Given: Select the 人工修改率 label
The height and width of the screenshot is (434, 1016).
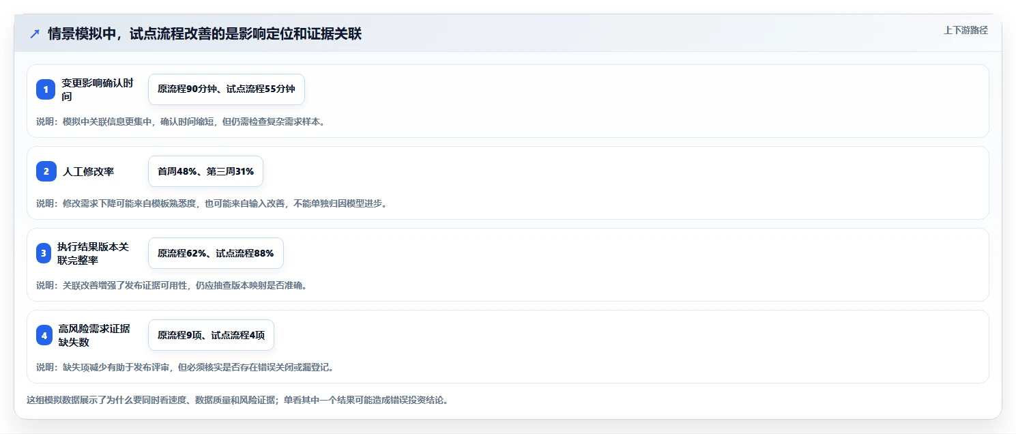Looking at the screenshot, I should tap(89, 171).
